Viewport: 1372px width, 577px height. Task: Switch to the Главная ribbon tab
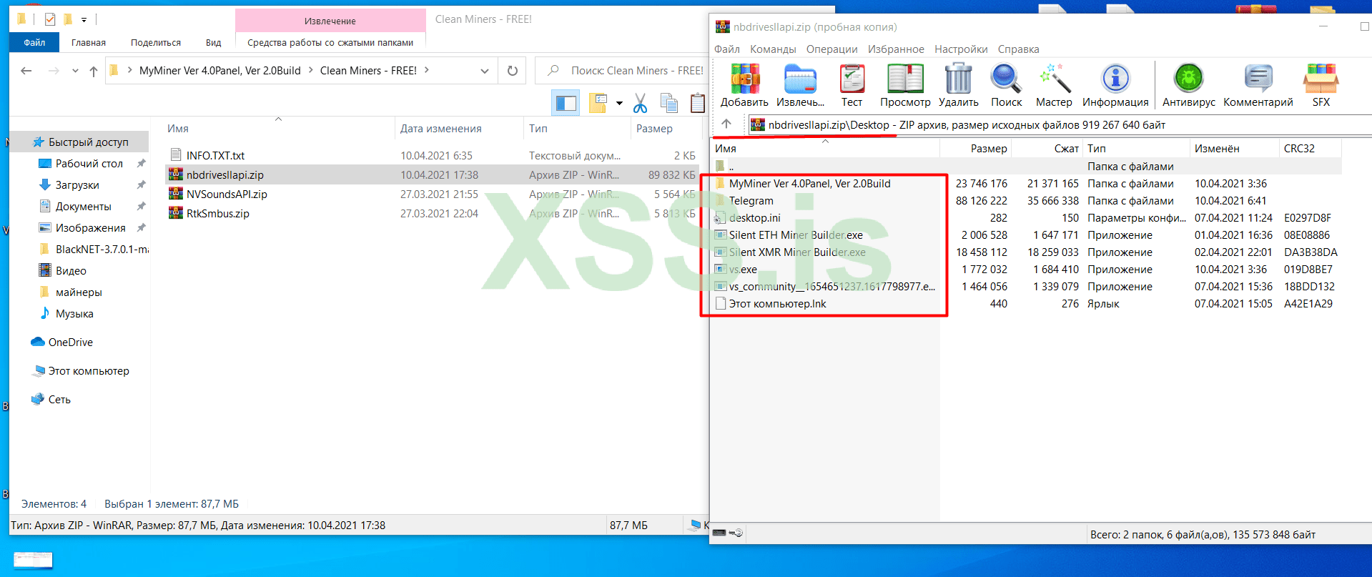pos(89,42)
